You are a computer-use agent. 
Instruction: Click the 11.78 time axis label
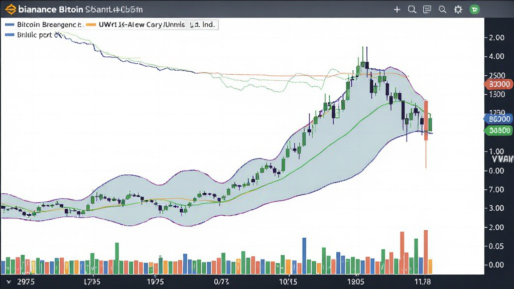pos(423,282)
